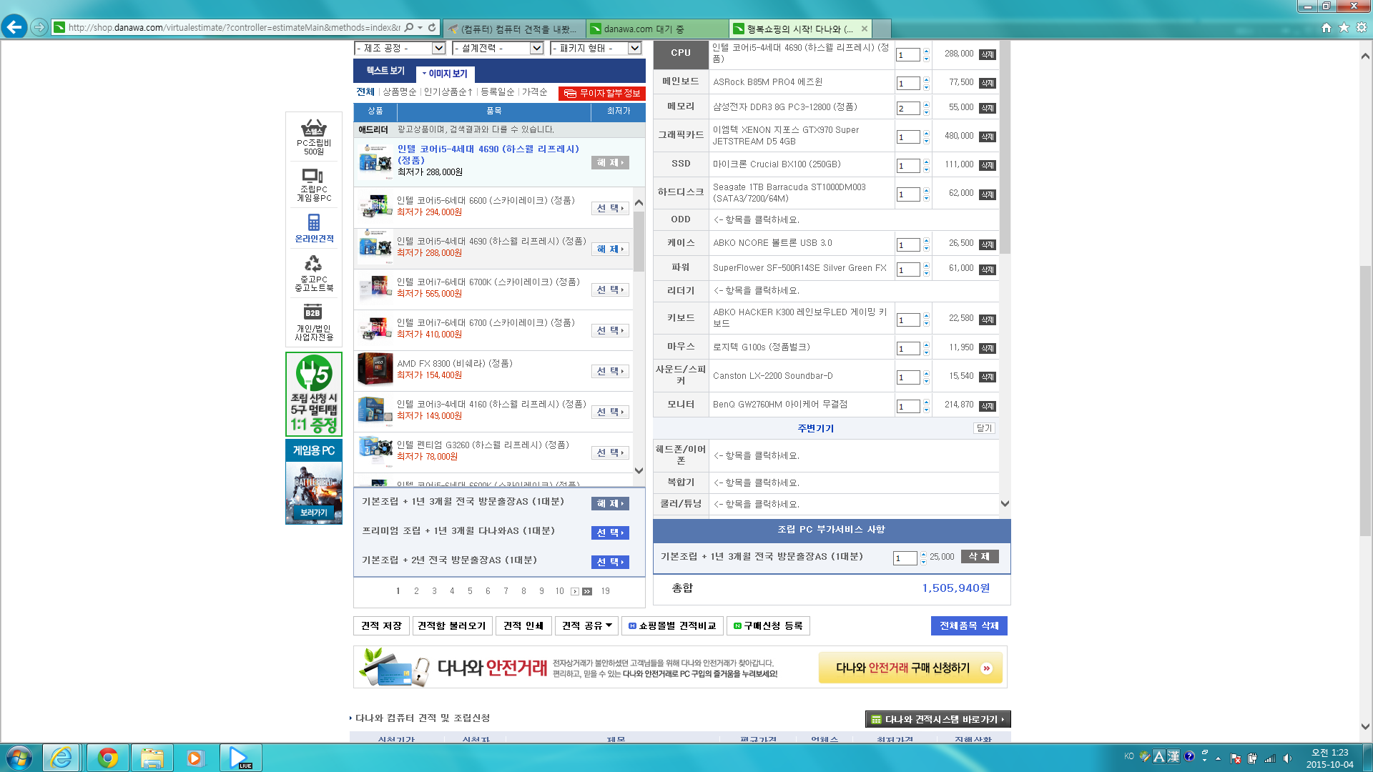Viewport: 1373px width, 772px height.
Task: Click the B2B 개인/법인 사업자전용 icon
Action: coord(313,312)
